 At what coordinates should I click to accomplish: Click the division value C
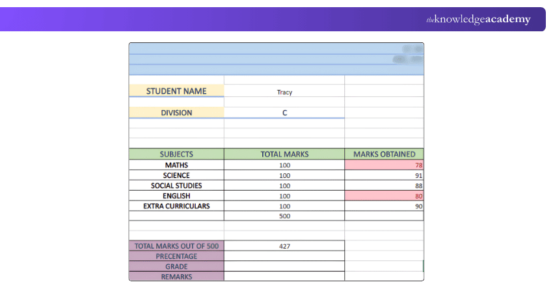284,113
